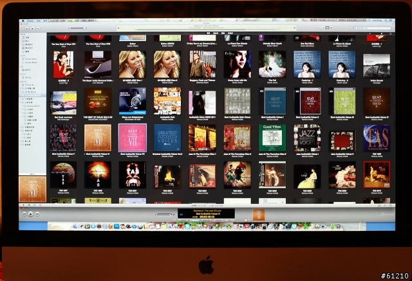Open the pink Best Audiophile Voices VII album

tap(133, 138)
